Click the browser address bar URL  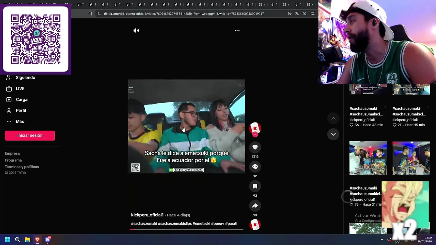[x=184, y=14]
